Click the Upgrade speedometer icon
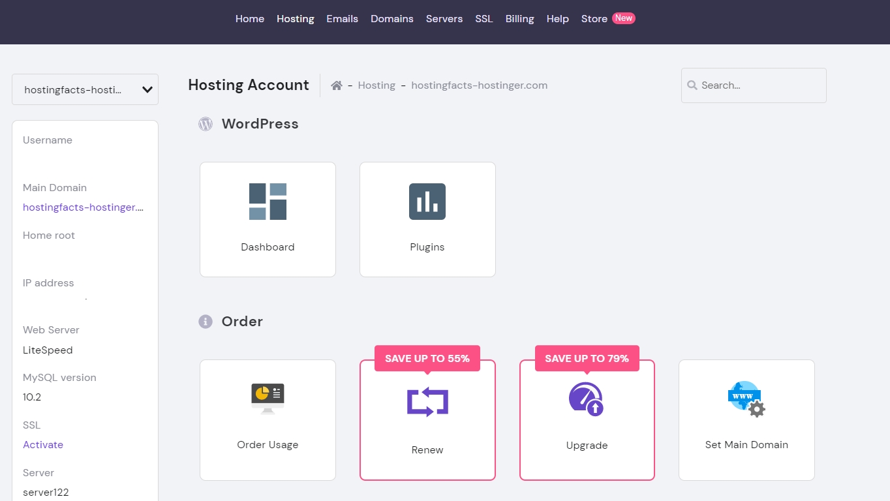 pyautogui.click(x=587, y=399)
